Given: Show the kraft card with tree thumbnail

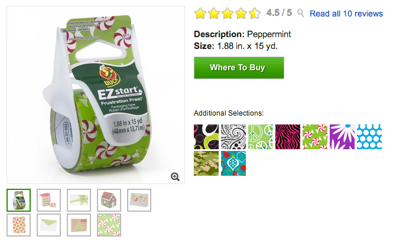Looking at the screenshot, I should pyautogui.click(x=79, y=225).
